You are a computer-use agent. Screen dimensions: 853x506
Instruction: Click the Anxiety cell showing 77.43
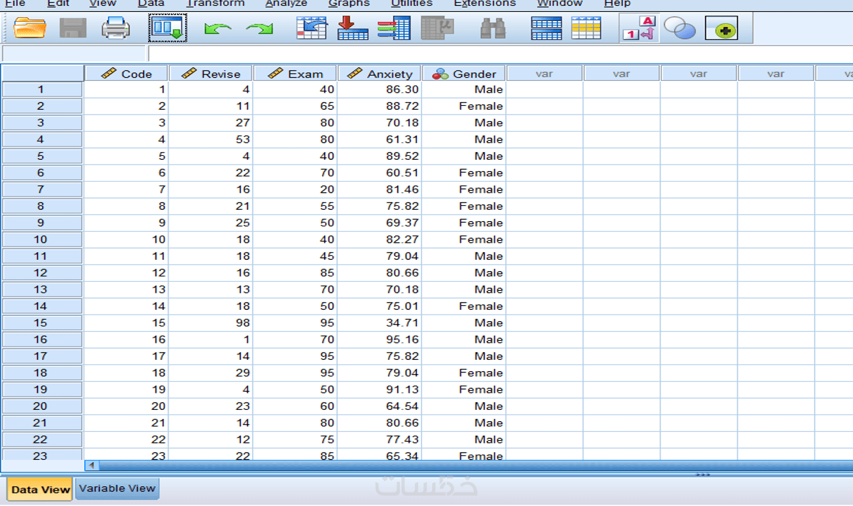coord(379,440)
